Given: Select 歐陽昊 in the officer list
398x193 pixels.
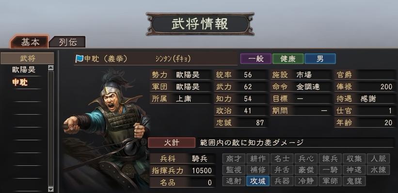Looking at the screenshot, I should [x=23, y=69].
